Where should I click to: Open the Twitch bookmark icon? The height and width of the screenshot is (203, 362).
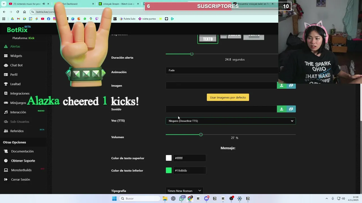(x=97, y=19)
